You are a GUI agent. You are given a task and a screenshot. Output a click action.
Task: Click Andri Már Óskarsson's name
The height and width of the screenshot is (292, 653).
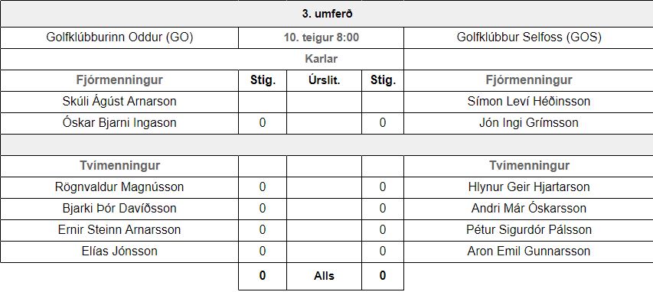[529, 209]
